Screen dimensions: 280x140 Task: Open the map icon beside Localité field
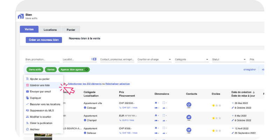pos(94,59)
